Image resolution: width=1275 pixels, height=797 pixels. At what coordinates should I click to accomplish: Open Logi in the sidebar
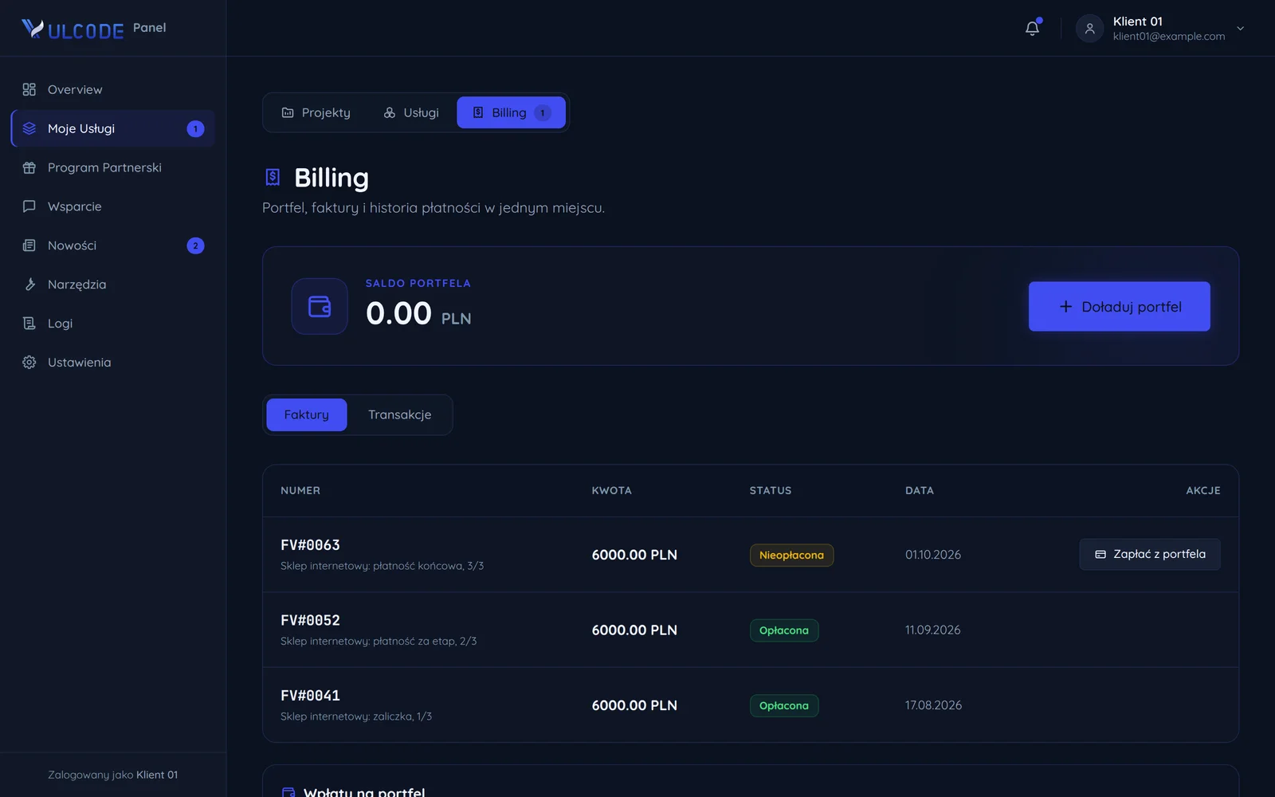(113, 324)
